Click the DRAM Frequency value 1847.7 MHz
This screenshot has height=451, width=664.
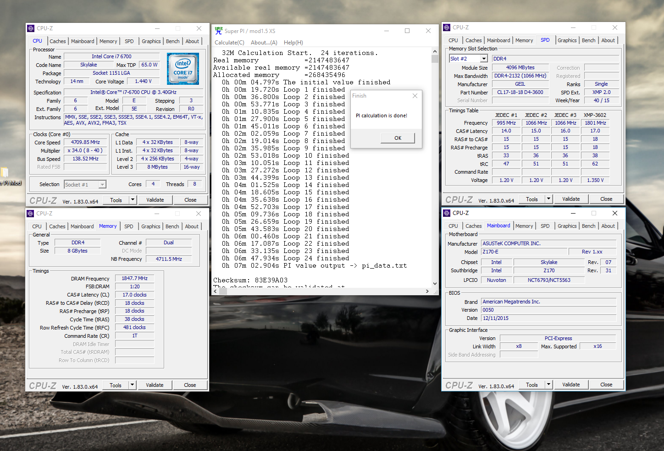tap(135, 278)
